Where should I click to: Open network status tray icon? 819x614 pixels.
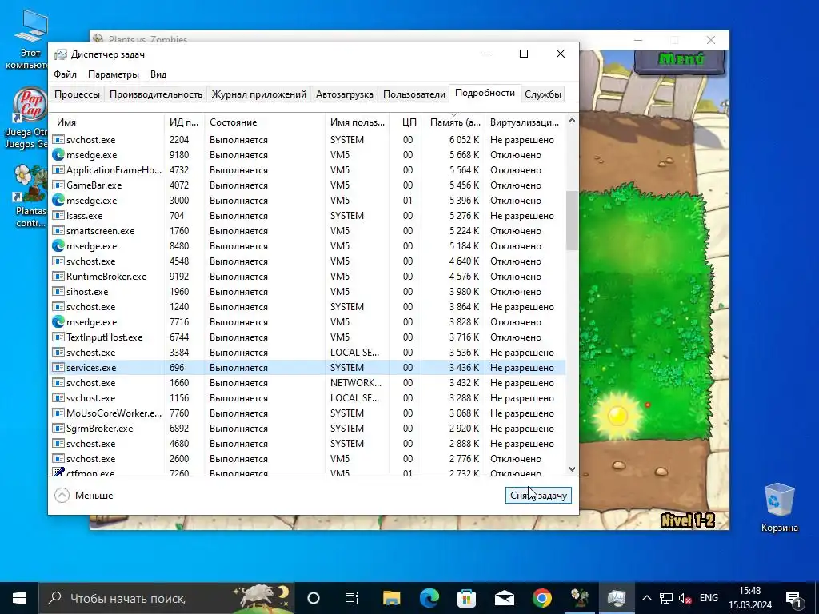click(666, 598)
